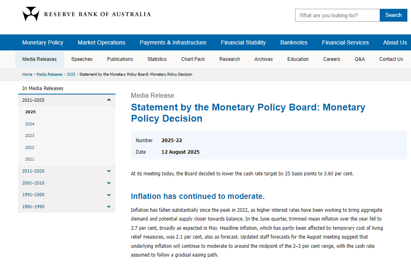Expand the 1991–2000 archive section
The image size is (411, 269).
coord(67,195)
